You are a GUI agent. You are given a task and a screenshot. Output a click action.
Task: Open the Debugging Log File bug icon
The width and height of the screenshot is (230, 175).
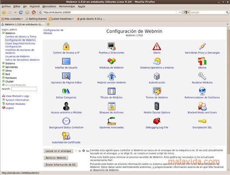157,121
